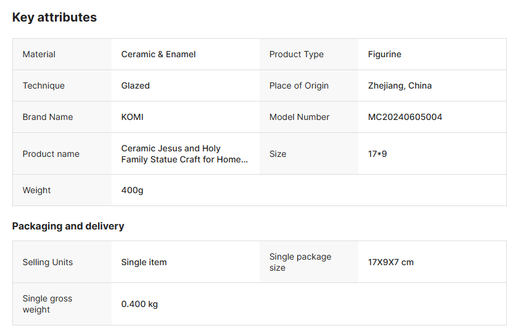The image size is (513, 331).
Task: Click the Product Type label
Action: pos(296,54)
